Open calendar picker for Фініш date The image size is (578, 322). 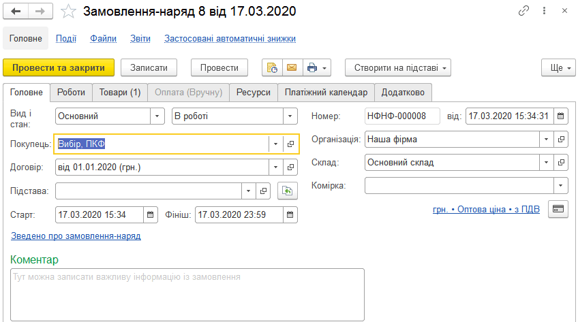tap(290, 214)
